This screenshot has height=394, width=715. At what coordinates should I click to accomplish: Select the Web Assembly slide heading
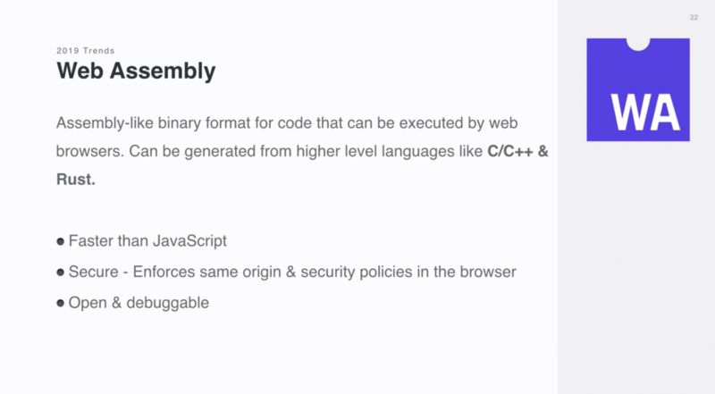pyautogui.click(x=135, y=71)
